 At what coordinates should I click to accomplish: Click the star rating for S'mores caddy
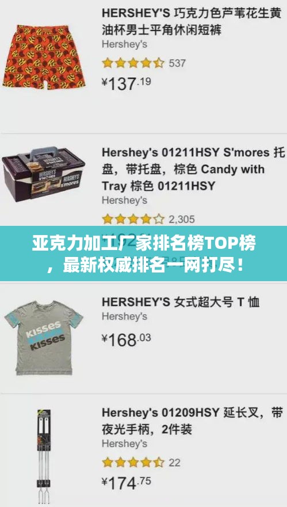[133, 220]
